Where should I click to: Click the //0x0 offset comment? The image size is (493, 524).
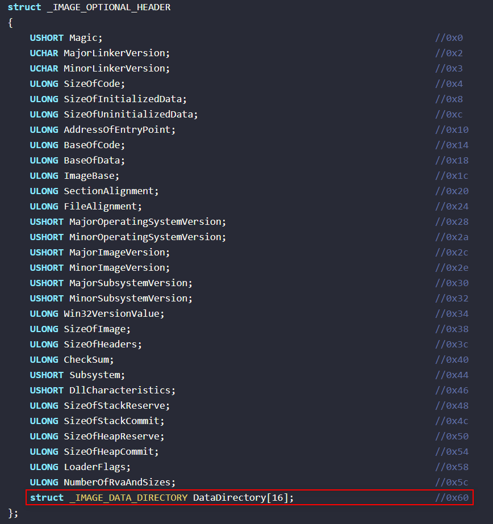[449, 38]
